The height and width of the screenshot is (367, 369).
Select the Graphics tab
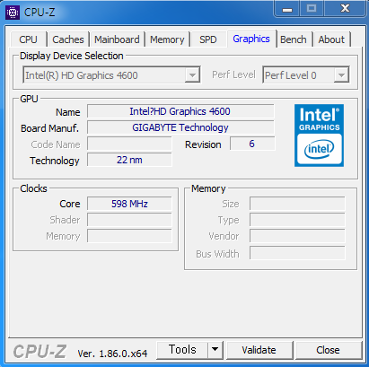251,39
